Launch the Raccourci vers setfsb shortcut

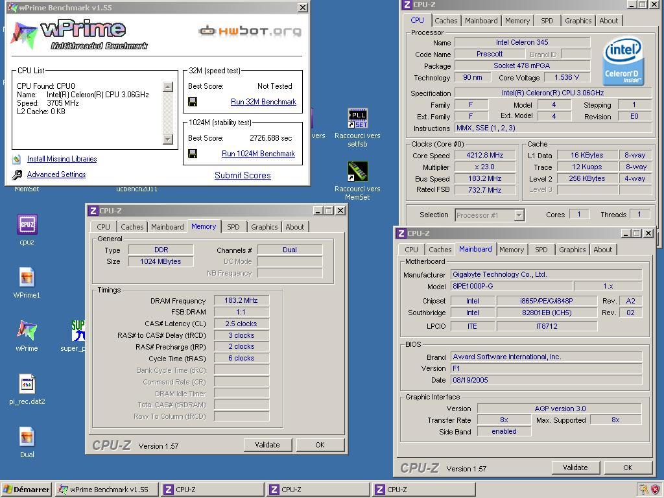pyautogui.click(x=357, y=118)
